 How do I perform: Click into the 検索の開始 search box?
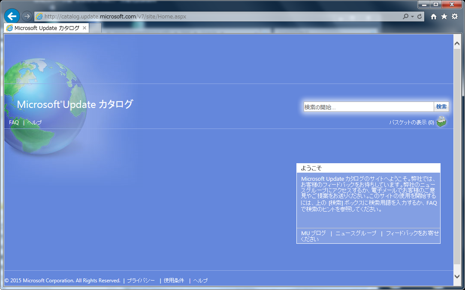368,107
